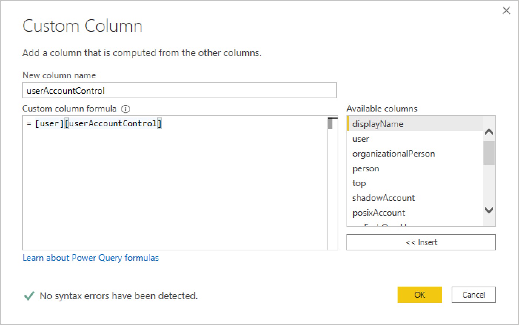Image resolution: width=519 pixels, height=325 pixels.
Task: Click the Cancel button
Action: pyautogui.click(x=473, y=295)
